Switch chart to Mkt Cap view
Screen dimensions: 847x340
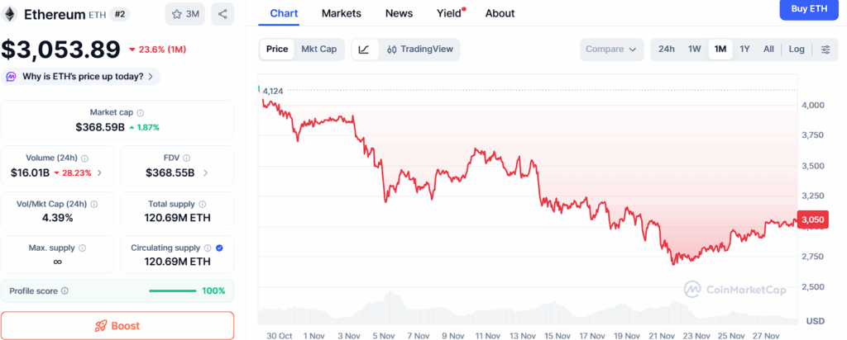318,50
